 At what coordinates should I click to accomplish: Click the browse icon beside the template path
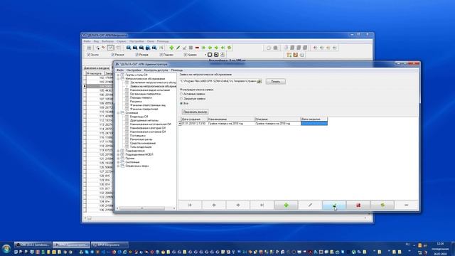(259, 81)
